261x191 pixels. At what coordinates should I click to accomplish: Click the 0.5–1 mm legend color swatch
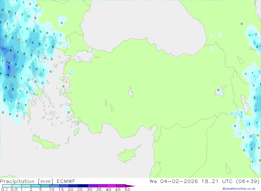coord(17,186)
